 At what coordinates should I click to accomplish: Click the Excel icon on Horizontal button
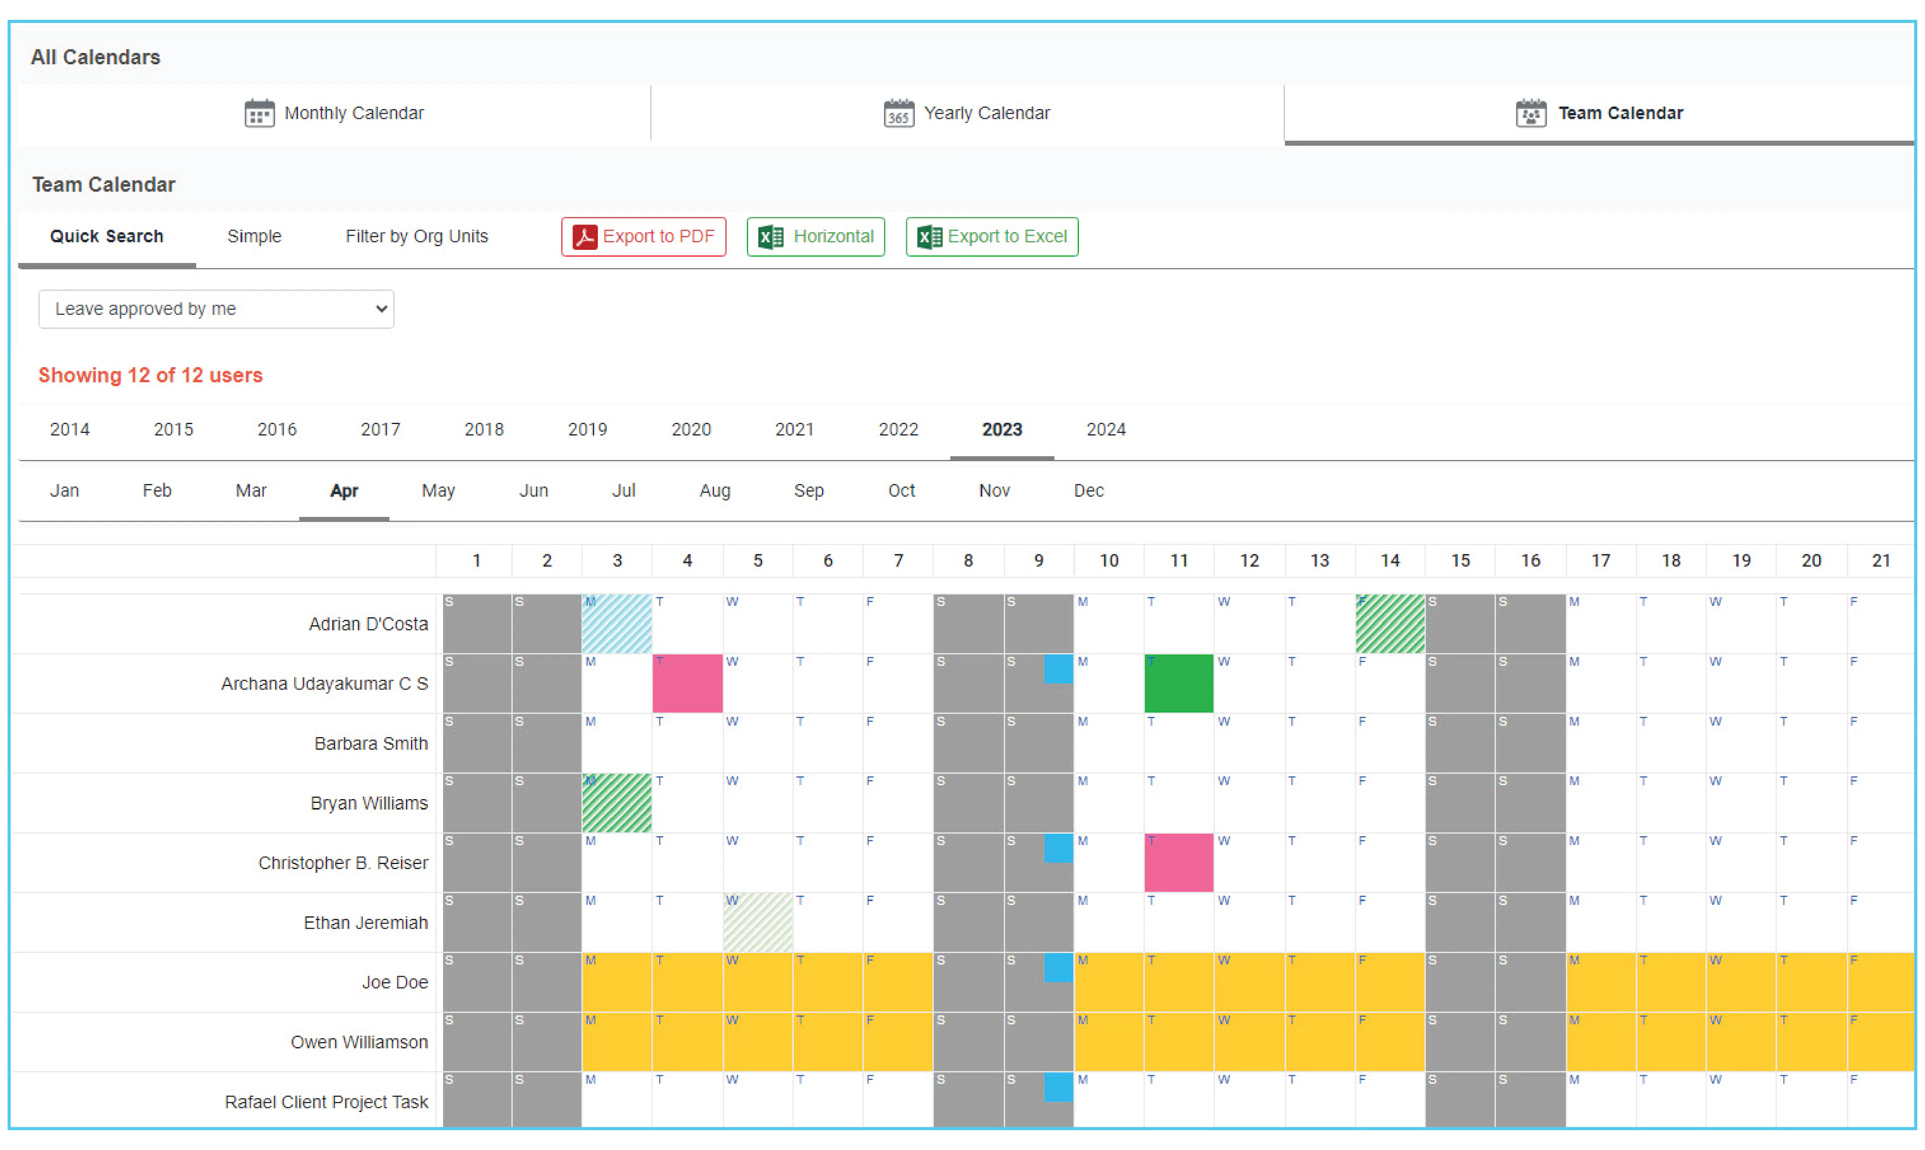[x=771, y=237]
